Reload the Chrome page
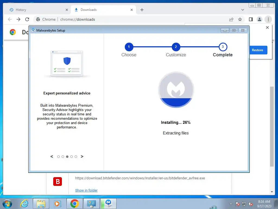This screenshot has width=278, height=209. coord(27,19)
